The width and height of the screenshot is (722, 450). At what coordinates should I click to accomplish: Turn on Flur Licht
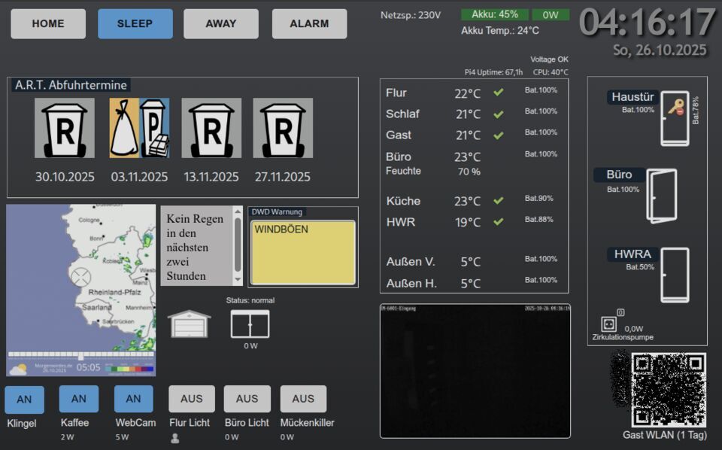click(x=192, y=399)
